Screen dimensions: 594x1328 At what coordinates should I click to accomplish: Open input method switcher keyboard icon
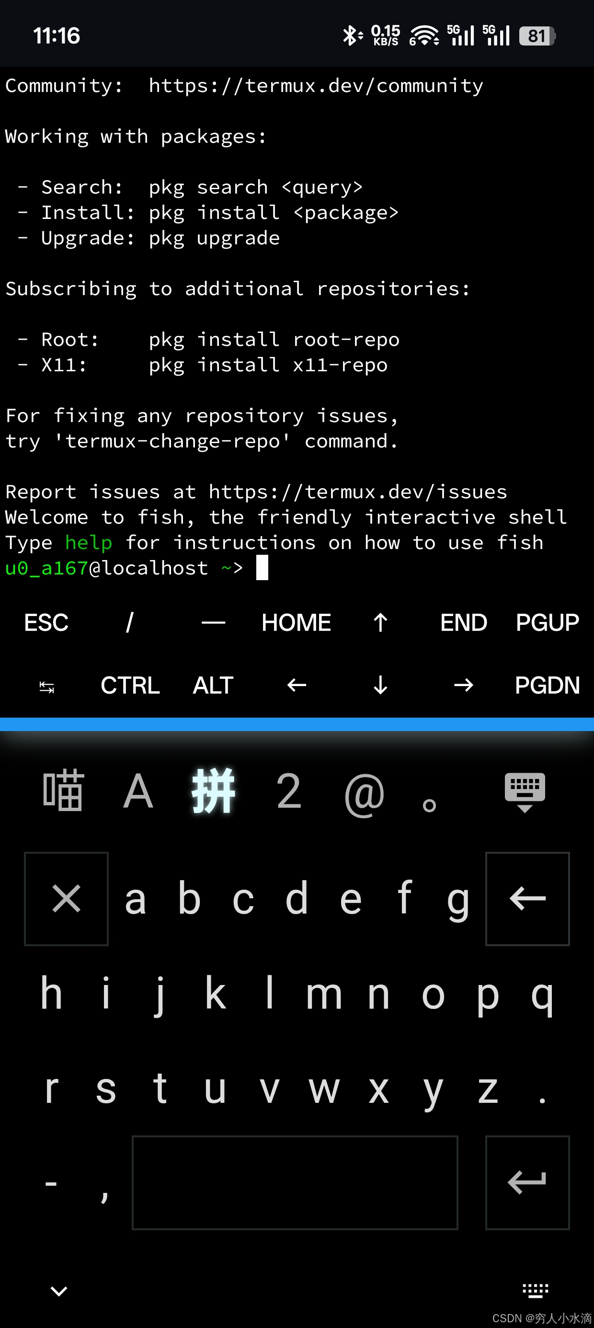click(535, 1290)
